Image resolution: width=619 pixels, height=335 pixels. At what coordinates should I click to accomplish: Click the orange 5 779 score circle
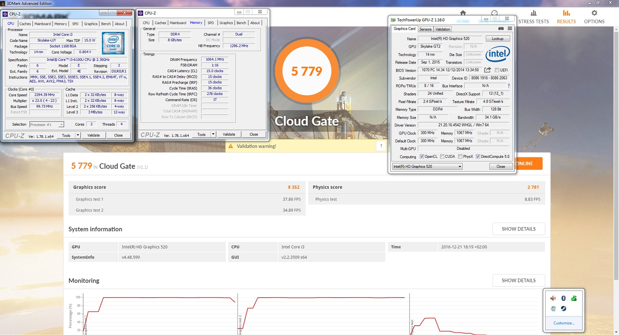pos(307,72)
